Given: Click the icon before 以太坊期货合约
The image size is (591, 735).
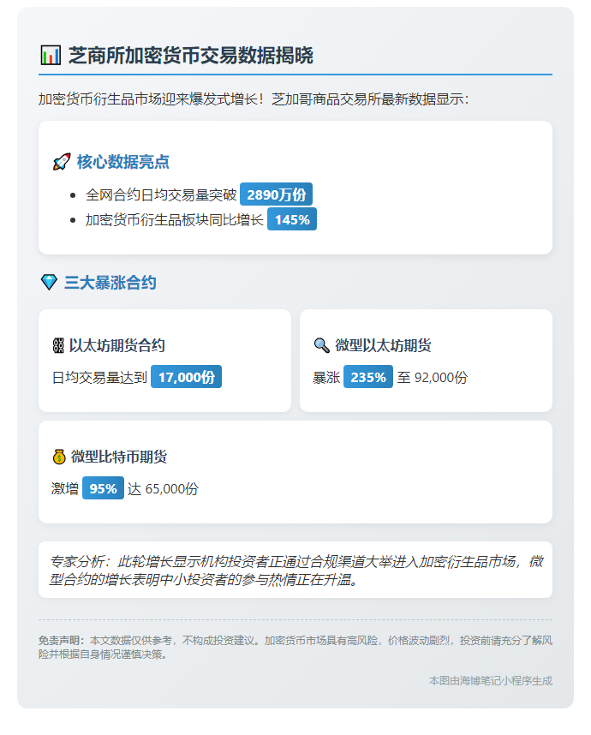Looking at the screenshot, I should [x=58, y=345].
